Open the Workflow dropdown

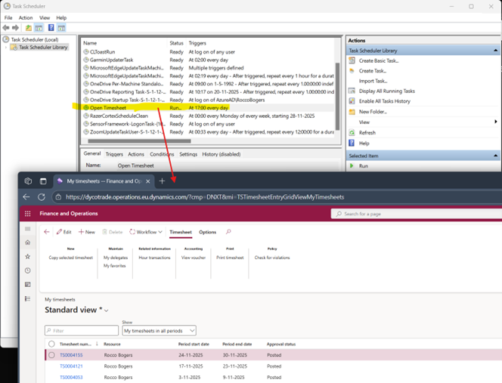pyautogui.click(x=146, y=232)
